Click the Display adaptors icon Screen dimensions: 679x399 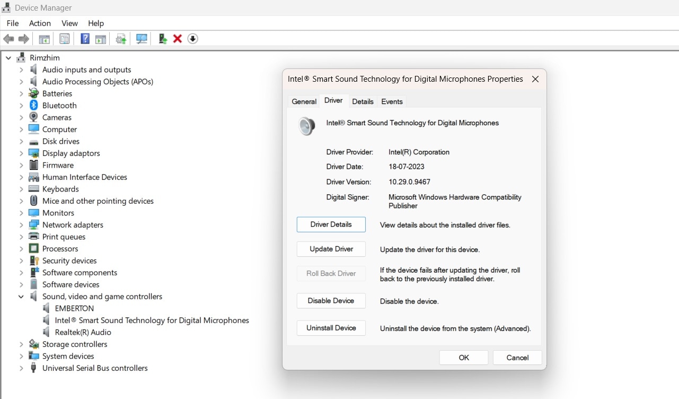point(34,153)
